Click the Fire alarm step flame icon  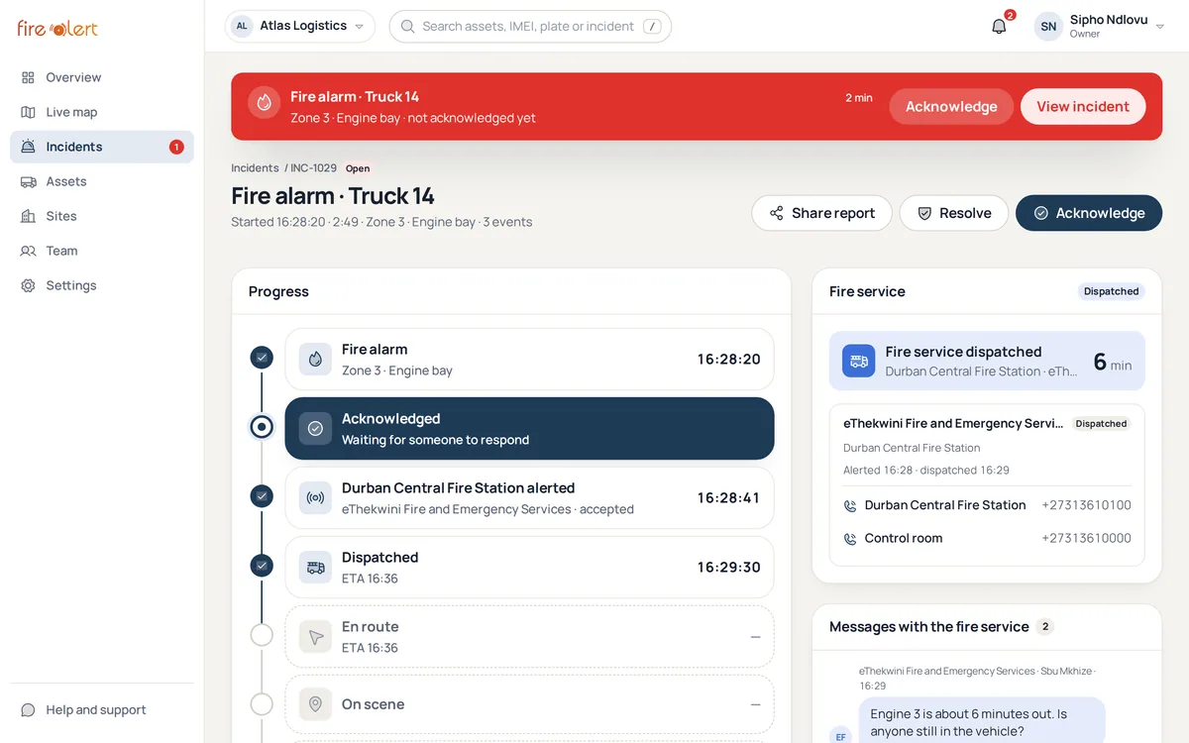(x=315, y=360)
